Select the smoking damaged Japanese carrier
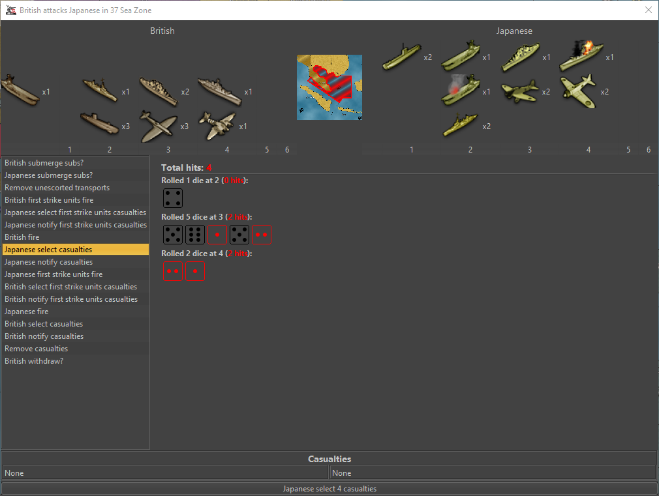 pyautogui.click(x=460, y=90)
